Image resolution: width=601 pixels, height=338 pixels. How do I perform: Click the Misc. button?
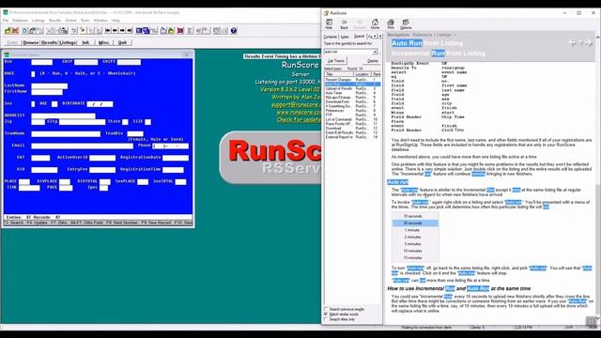(x=104, y=42)
